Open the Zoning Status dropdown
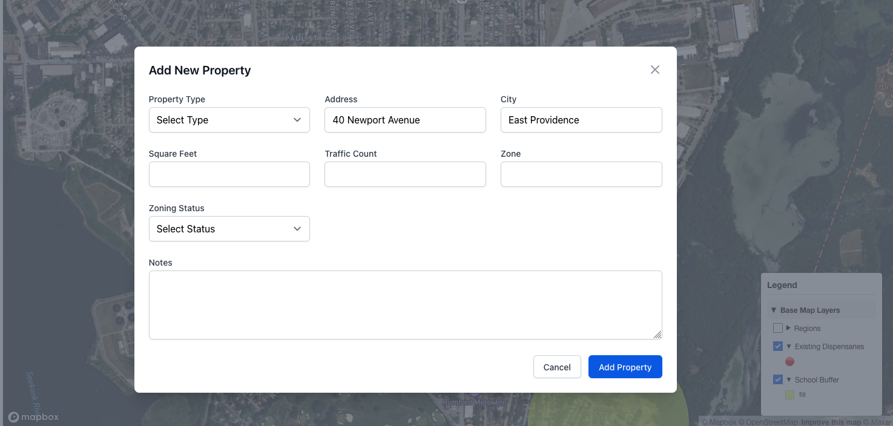Image resolution: width=893 pixels, height=426 pixels. pos(229,229)
